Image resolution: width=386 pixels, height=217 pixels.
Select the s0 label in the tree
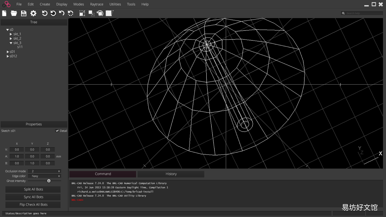point(11,30)
